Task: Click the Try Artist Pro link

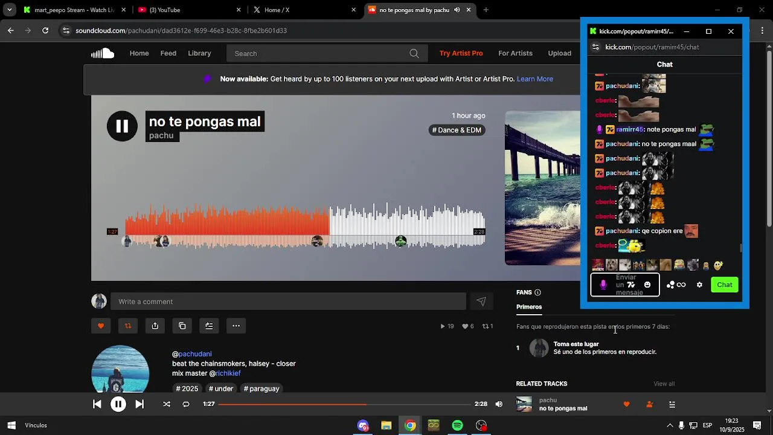Action: point(461,53)
